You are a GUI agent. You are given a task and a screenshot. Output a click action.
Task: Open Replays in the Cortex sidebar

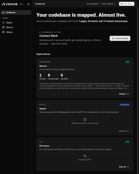pos(9,32)
